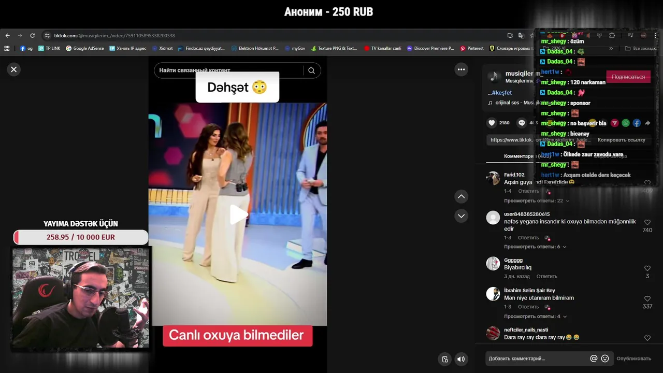Open the Xidmət bookmark
The height and width of the screenshot is (373, 663).
pos(162,48)
